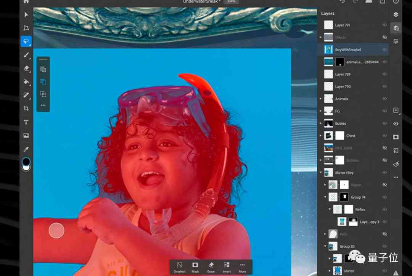
Task: Select the Crop tool
Action: coord(26,108)
